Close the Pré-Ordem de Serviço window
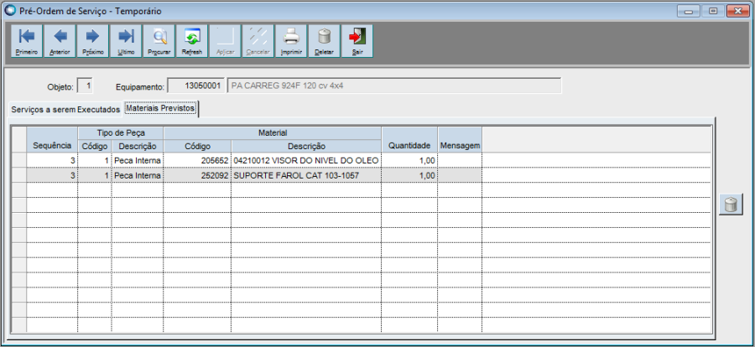Viewport: 755px width, 347px height. pyautogui.click(x=737, y=11)
